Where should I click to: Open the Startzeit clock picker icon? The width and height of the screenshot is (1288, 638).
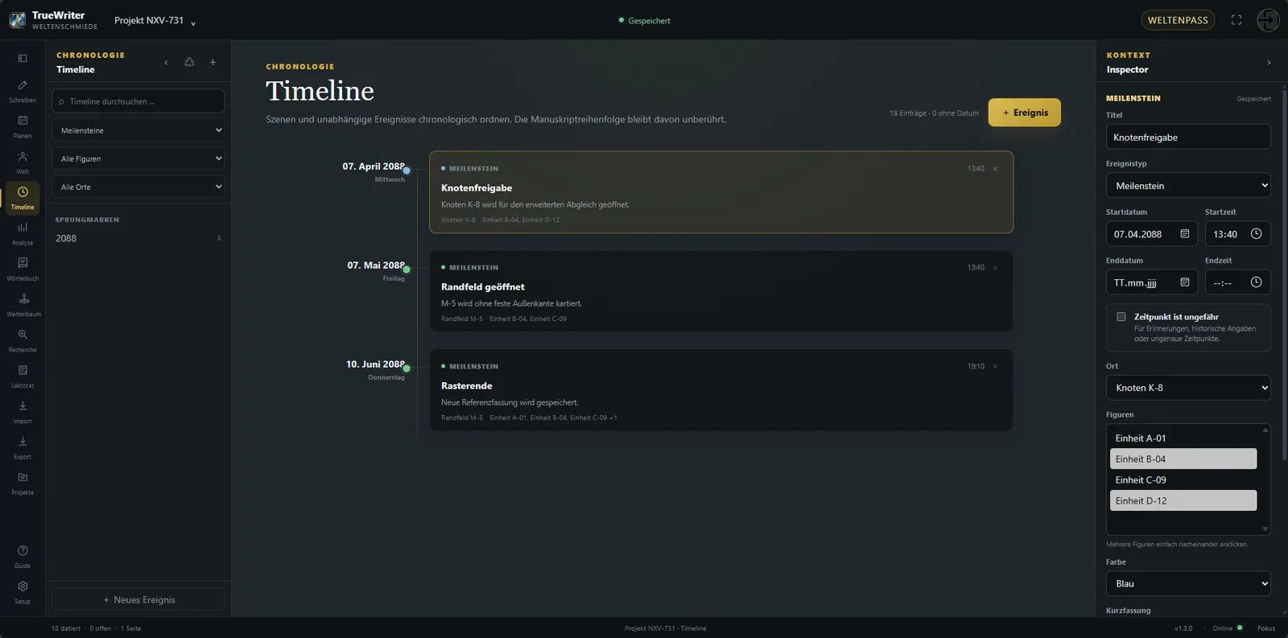coord(1256,234)
